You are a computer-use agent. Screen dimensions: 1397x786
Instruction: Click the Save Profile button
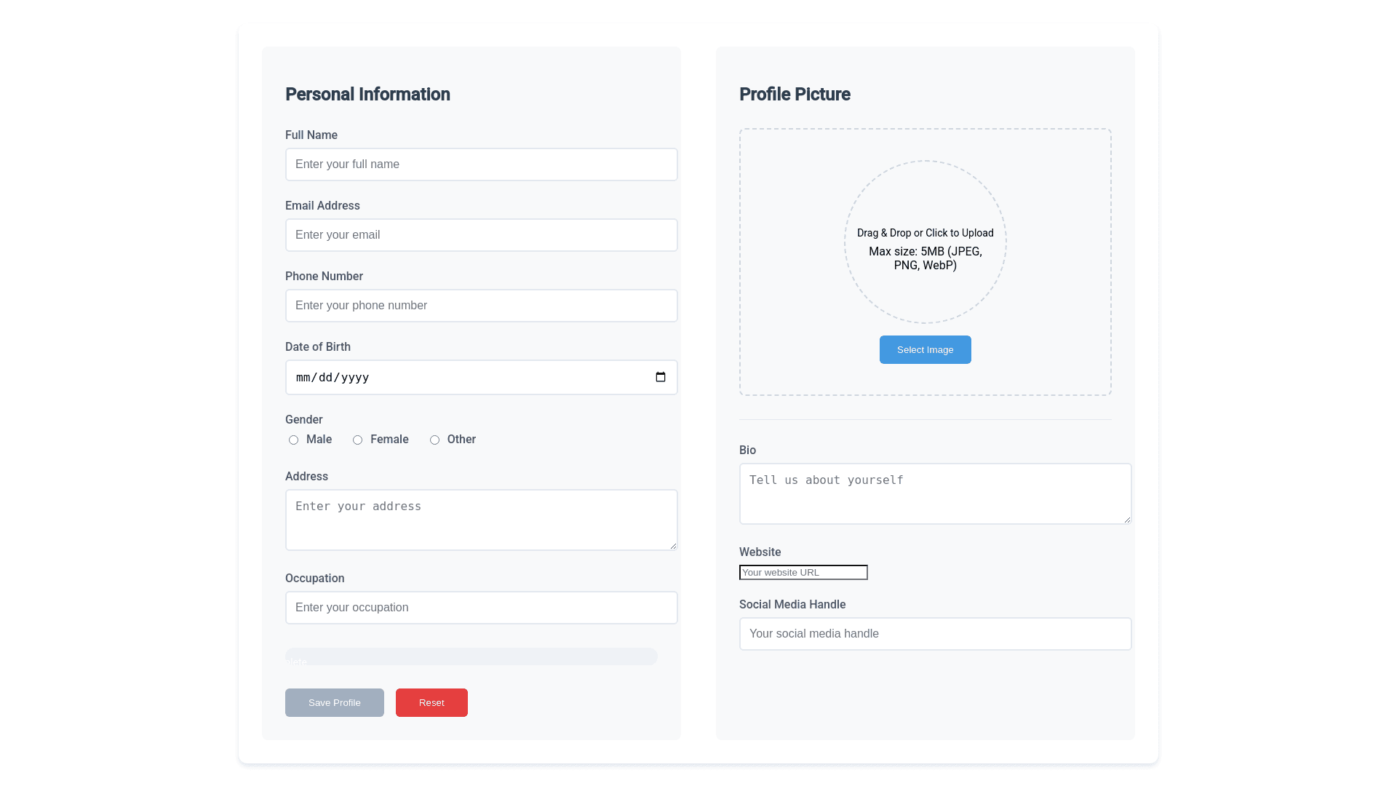(x=334, y=702)
